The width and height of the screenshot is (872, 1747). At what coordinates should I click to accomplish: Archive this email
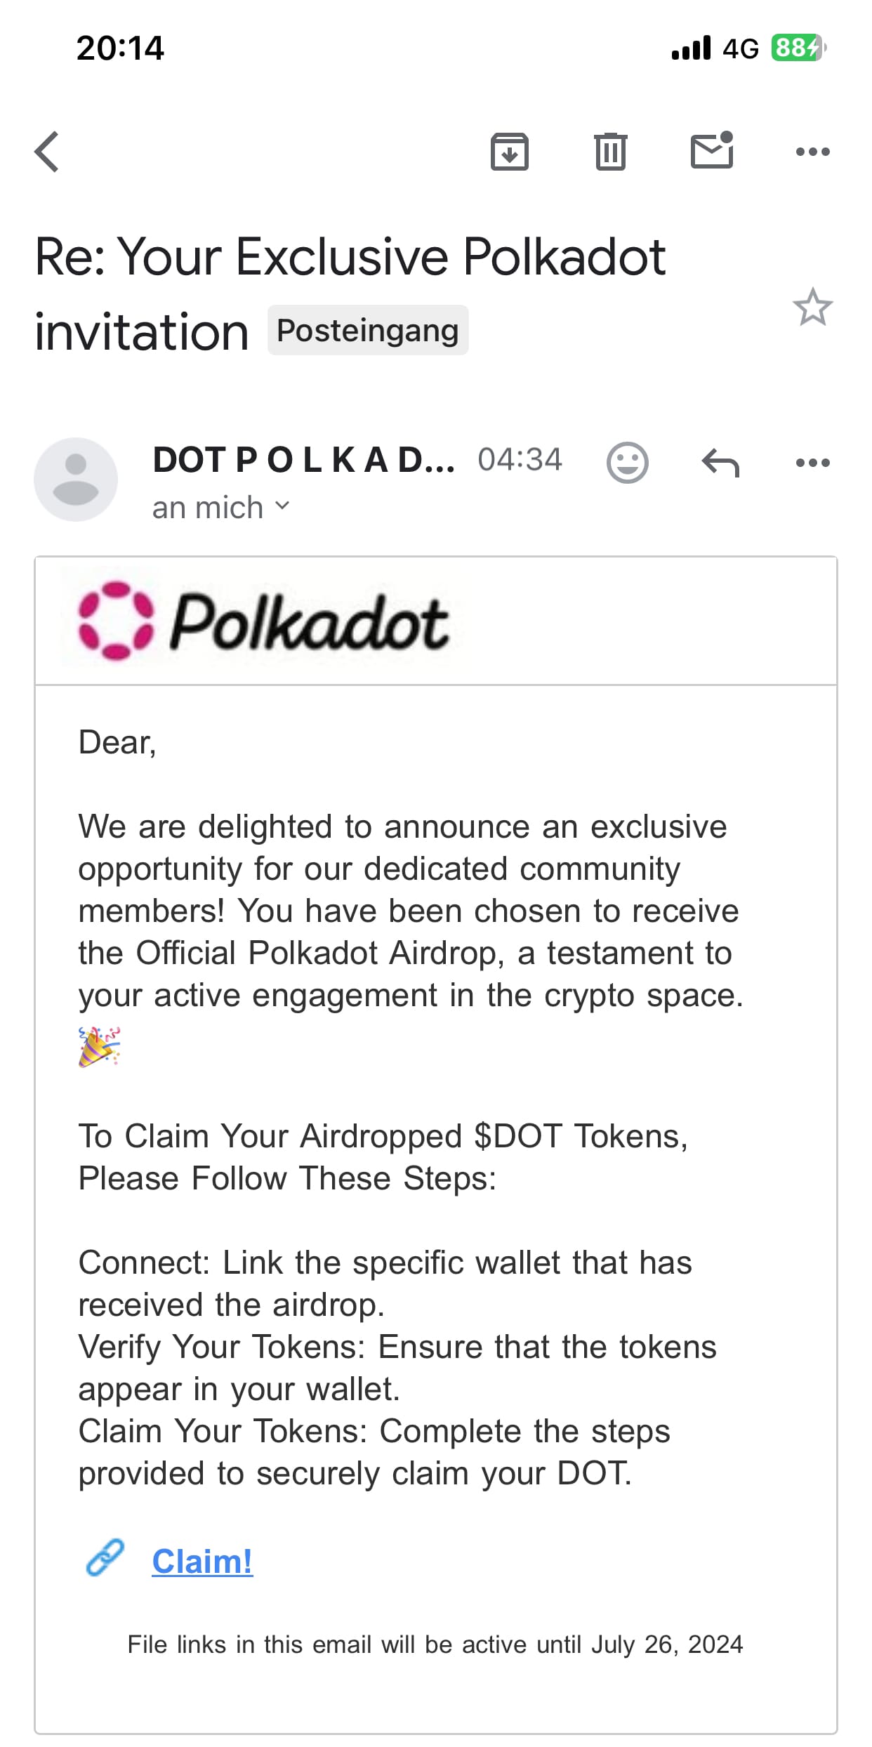pos(509,152)
